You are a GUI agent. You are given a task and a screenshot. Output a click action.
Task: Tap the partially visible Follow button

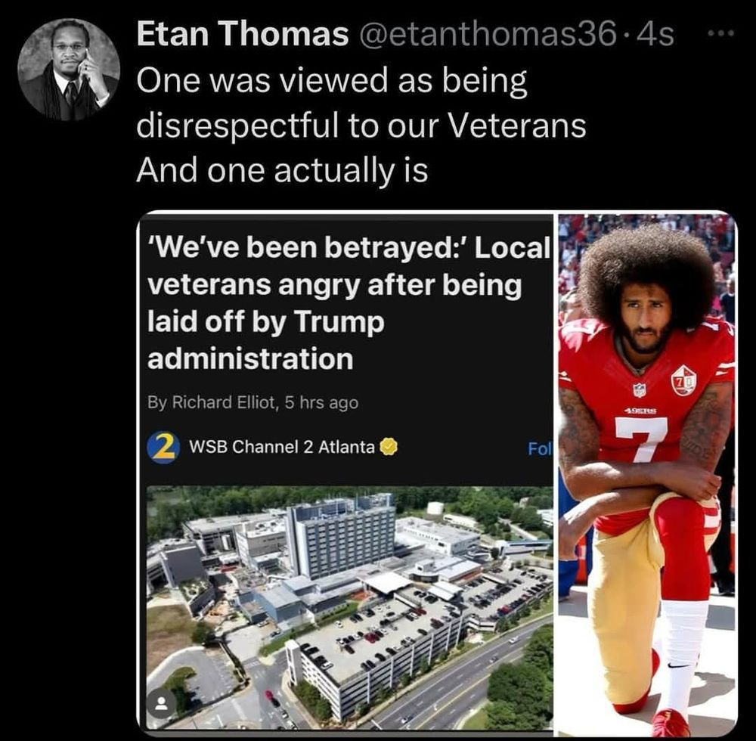click(540, 448)
